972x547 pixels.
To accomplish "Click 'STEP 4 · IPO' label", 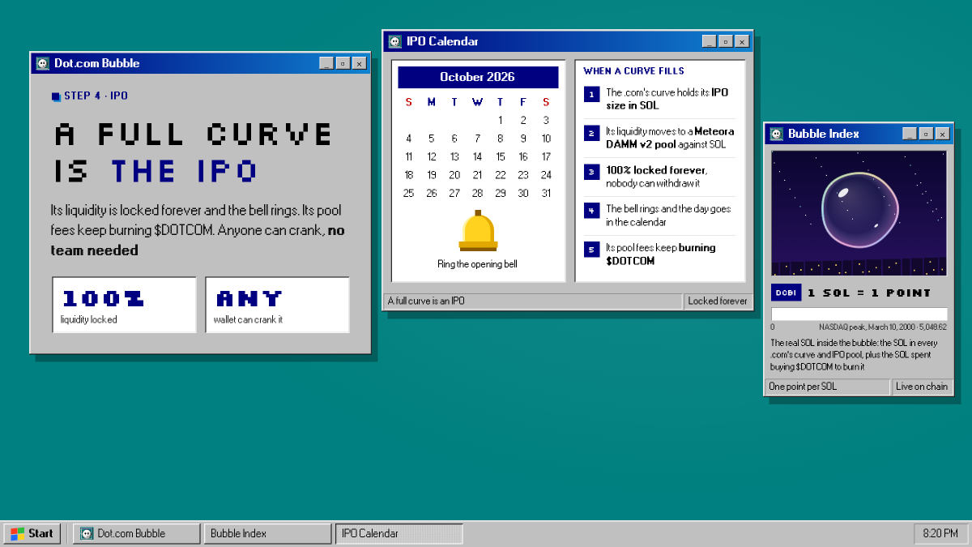I will (96, 96).
